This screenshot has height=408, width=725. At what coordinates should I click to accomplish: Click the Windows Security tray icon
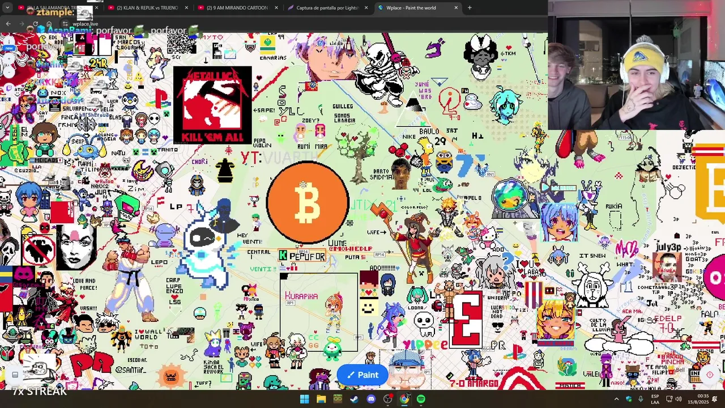click(629, 399)
